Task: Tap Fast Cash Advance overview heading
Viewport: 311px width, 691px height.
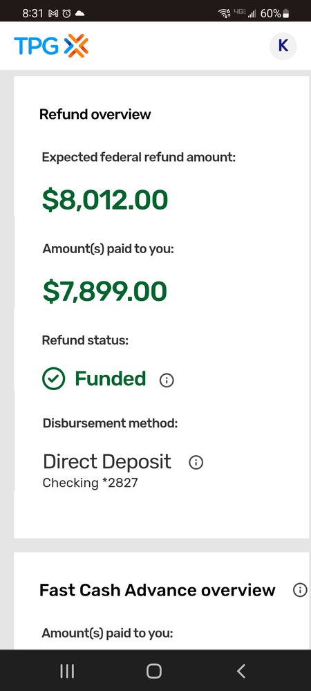Action: point(158,590)
